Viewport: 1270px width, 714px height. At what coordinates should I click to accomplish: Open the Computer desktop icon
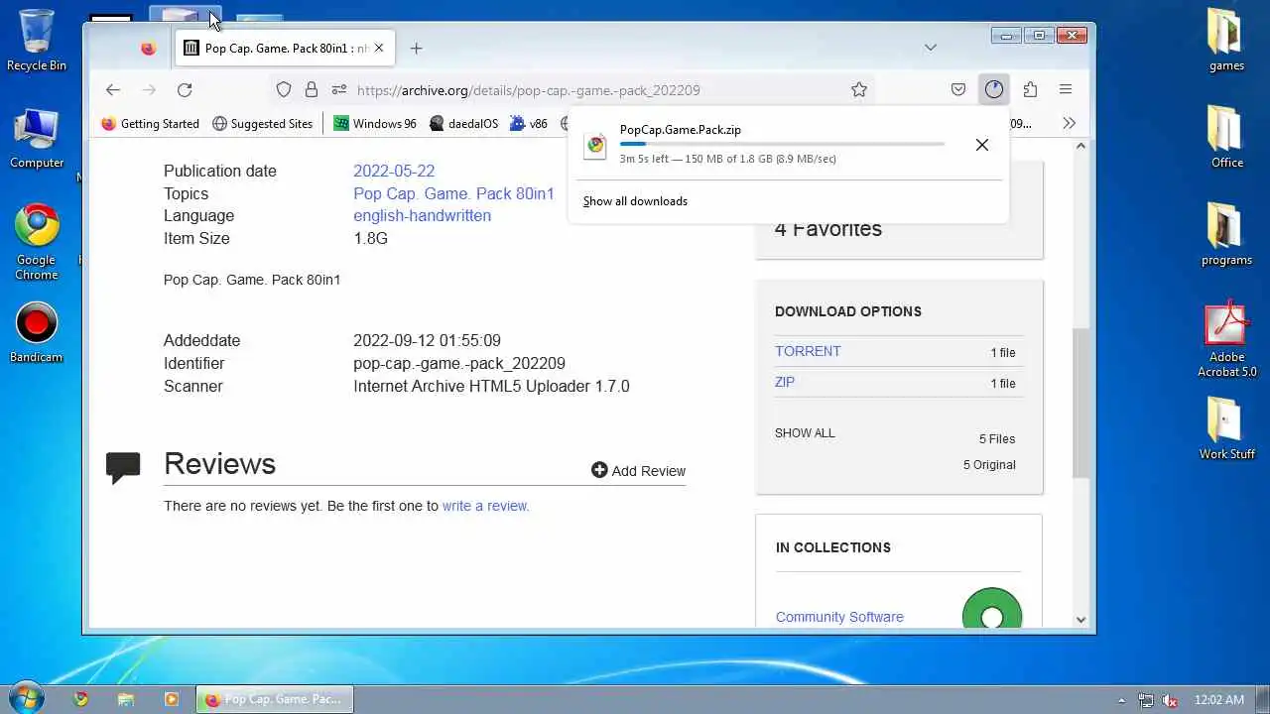coord(37,138)
